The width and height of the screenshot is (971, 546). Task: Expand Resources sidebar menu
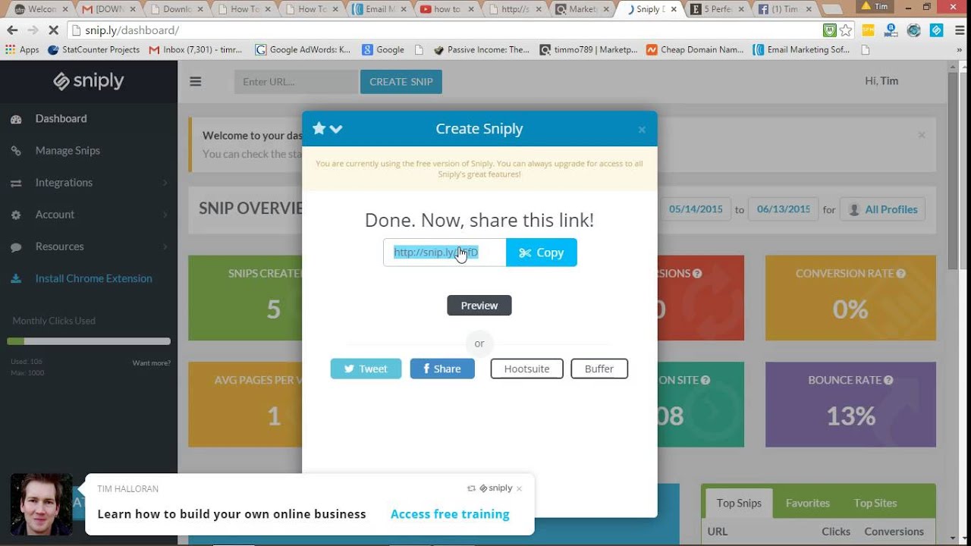click(89, 246)
